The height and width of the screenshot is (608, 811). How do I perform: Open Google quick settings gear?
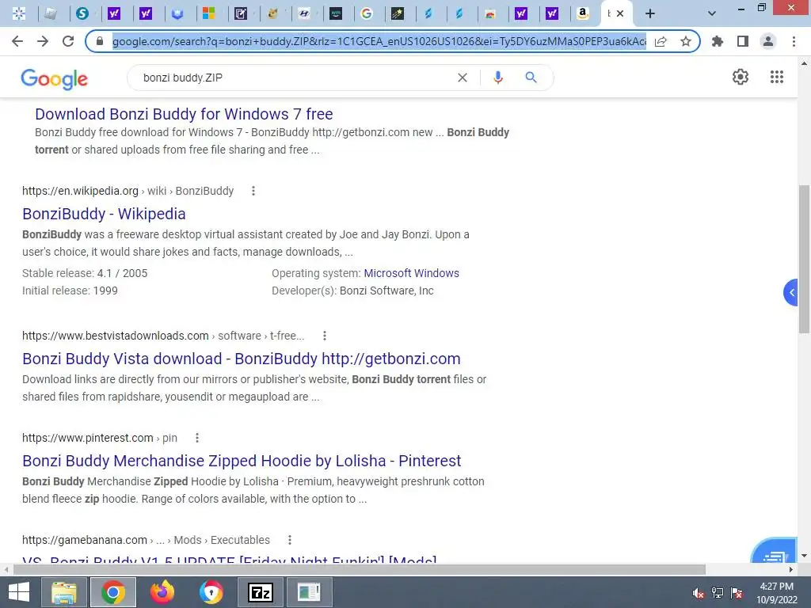741,77
